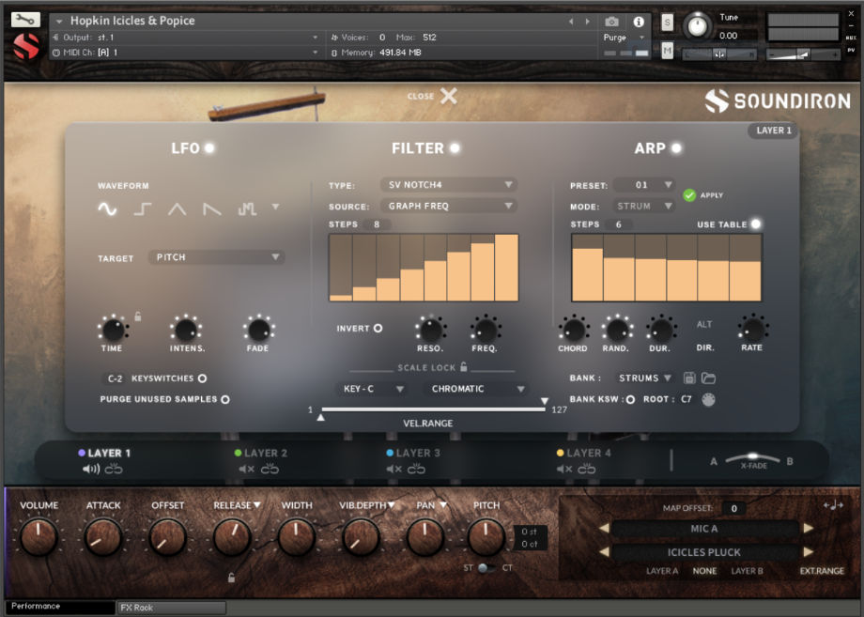Image resolution: width=864 pixels, height=617 pixels.
Task: Open the filter TYPE dropdown showing SV NOTCH4
Action: coord(448,185)
